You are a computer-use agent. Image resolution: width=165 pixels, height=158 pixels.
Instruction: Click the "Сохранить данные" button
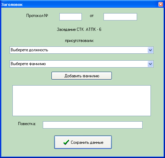(83, 142)
